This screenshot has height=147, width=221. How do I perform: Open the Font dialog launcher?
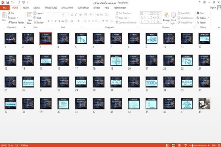pyautogui.click(x=81, y=27)
